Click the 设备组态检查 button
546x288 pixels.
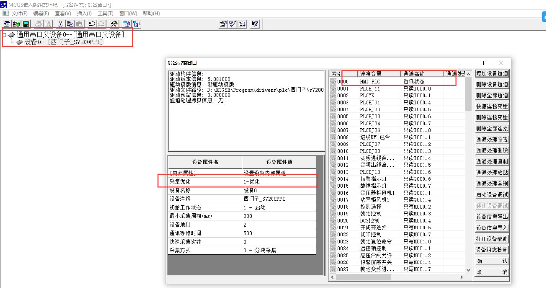pyautogui.click(x=492, y=250)
